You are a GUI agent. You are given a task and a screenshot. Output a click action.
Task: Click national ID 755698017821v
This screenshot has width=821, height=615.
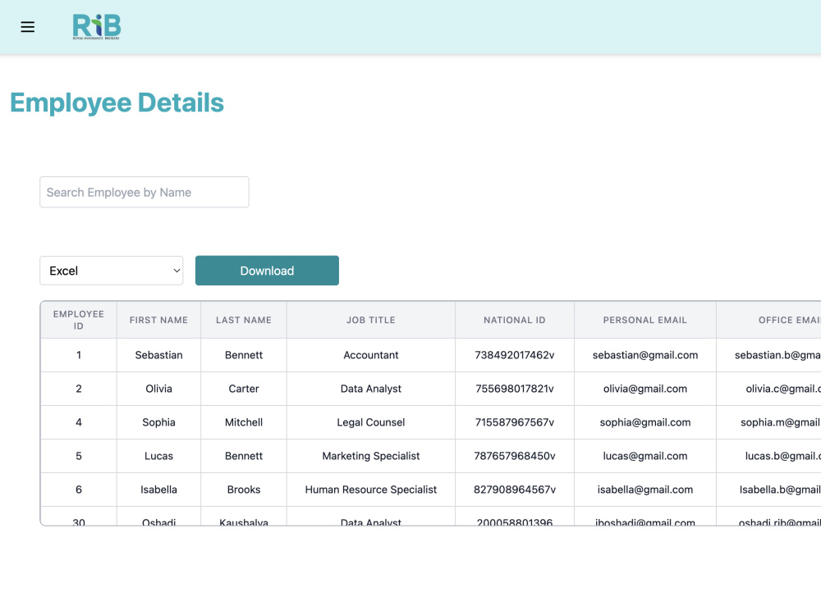point(515,389)
